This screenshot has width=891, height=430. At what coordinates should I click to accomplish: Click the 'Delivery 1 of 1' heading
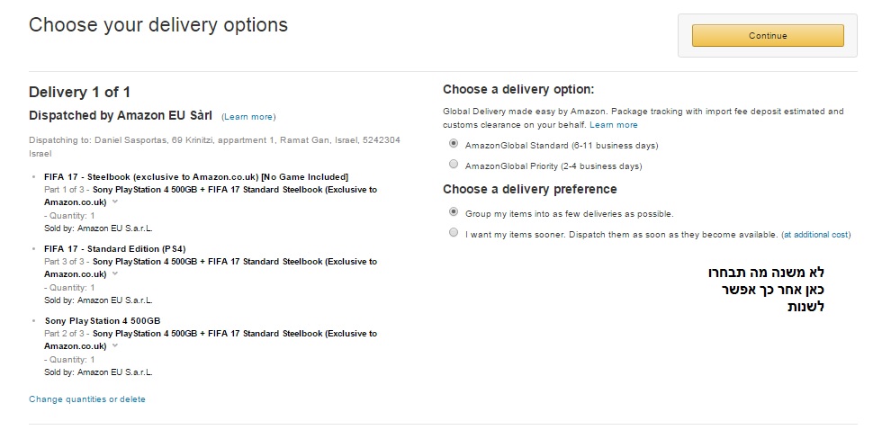[80, 92]
